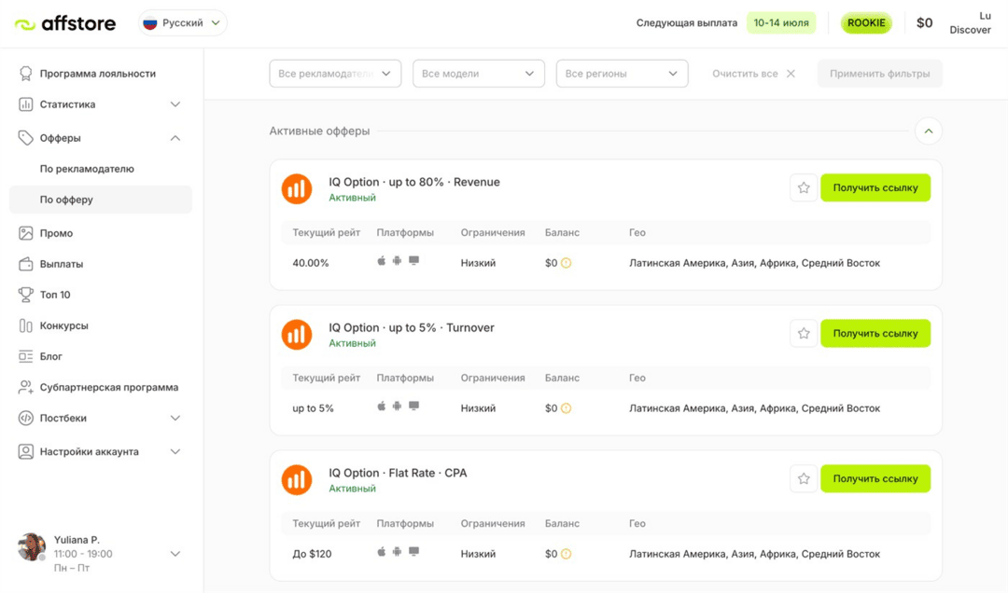
Task: Click Yuliana P. manager avatar
Action: pos(32,547)
